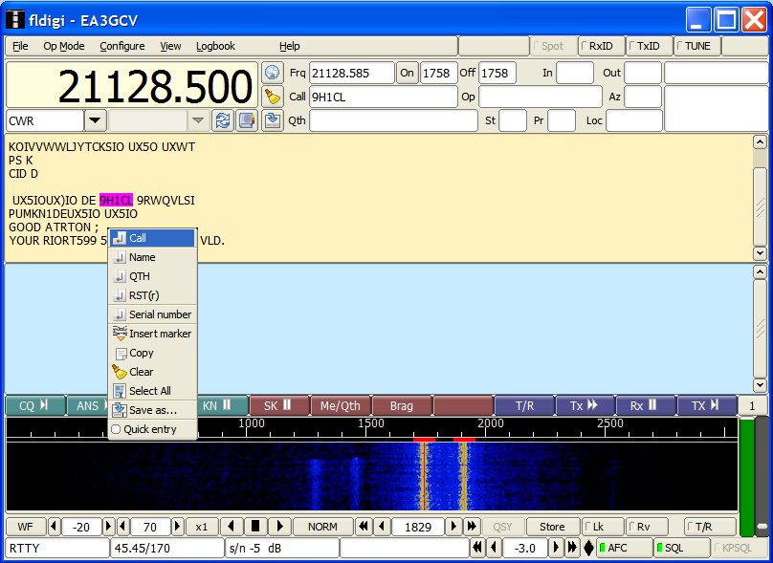Open the logbook icon next to refresh
Image resolution: width=773 pixels, height=563 pixels.
[247, 120]
